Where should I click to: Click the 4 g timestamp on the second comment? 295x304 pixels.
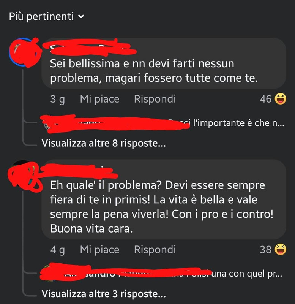(x=58, y=250)
